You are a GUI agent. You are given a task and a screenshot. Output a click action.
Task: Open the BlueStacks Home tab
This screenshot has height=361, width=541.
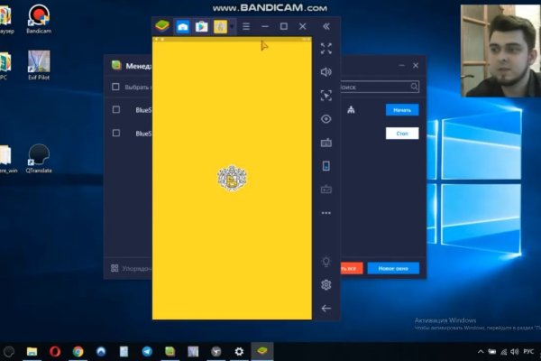(x=183, y=27)
